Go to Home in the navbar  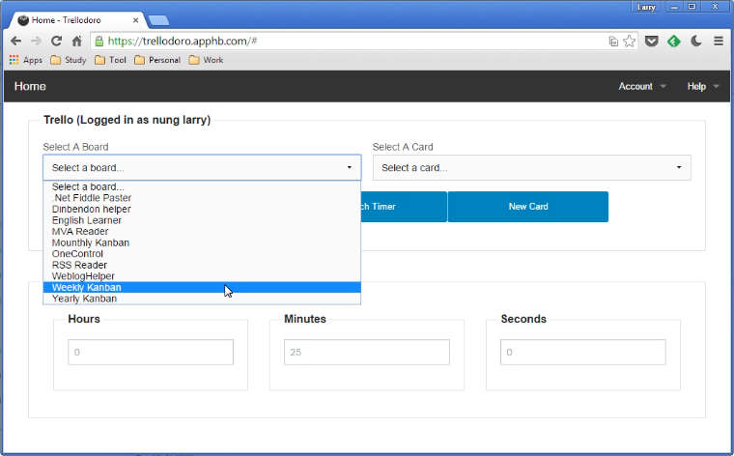click(x=30, y=86)
